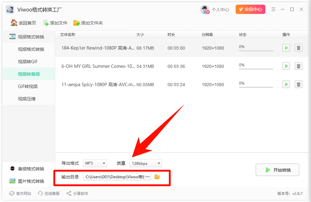311x202 pixels.
Task: Open the 个人中心 user avatar
Action: click(x=205, y=9)
